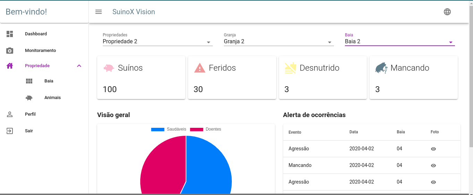Click the Visão geral heading
Screen dimensions: 473x195
click(113, 115)
